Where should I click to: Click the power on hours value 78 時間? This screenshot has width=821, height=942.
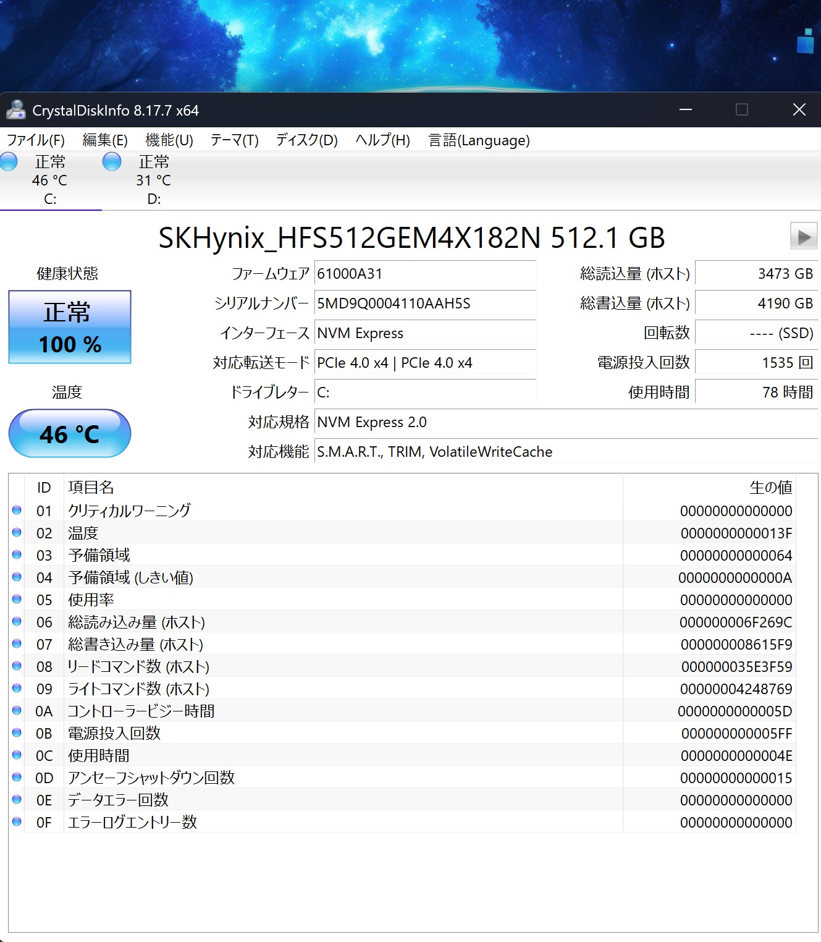[757, 392]
